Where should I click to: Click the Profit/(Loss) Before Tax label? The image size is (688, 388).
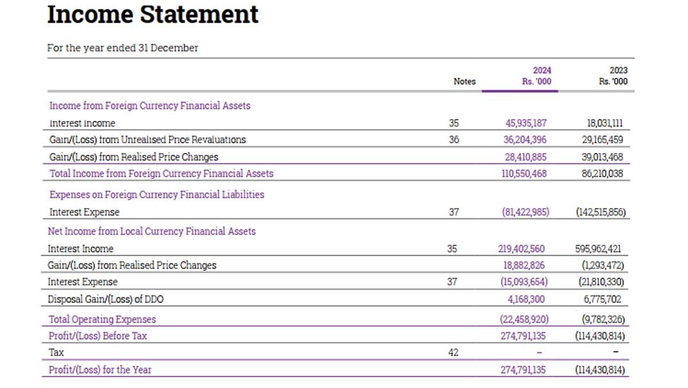tap(97, 336)
